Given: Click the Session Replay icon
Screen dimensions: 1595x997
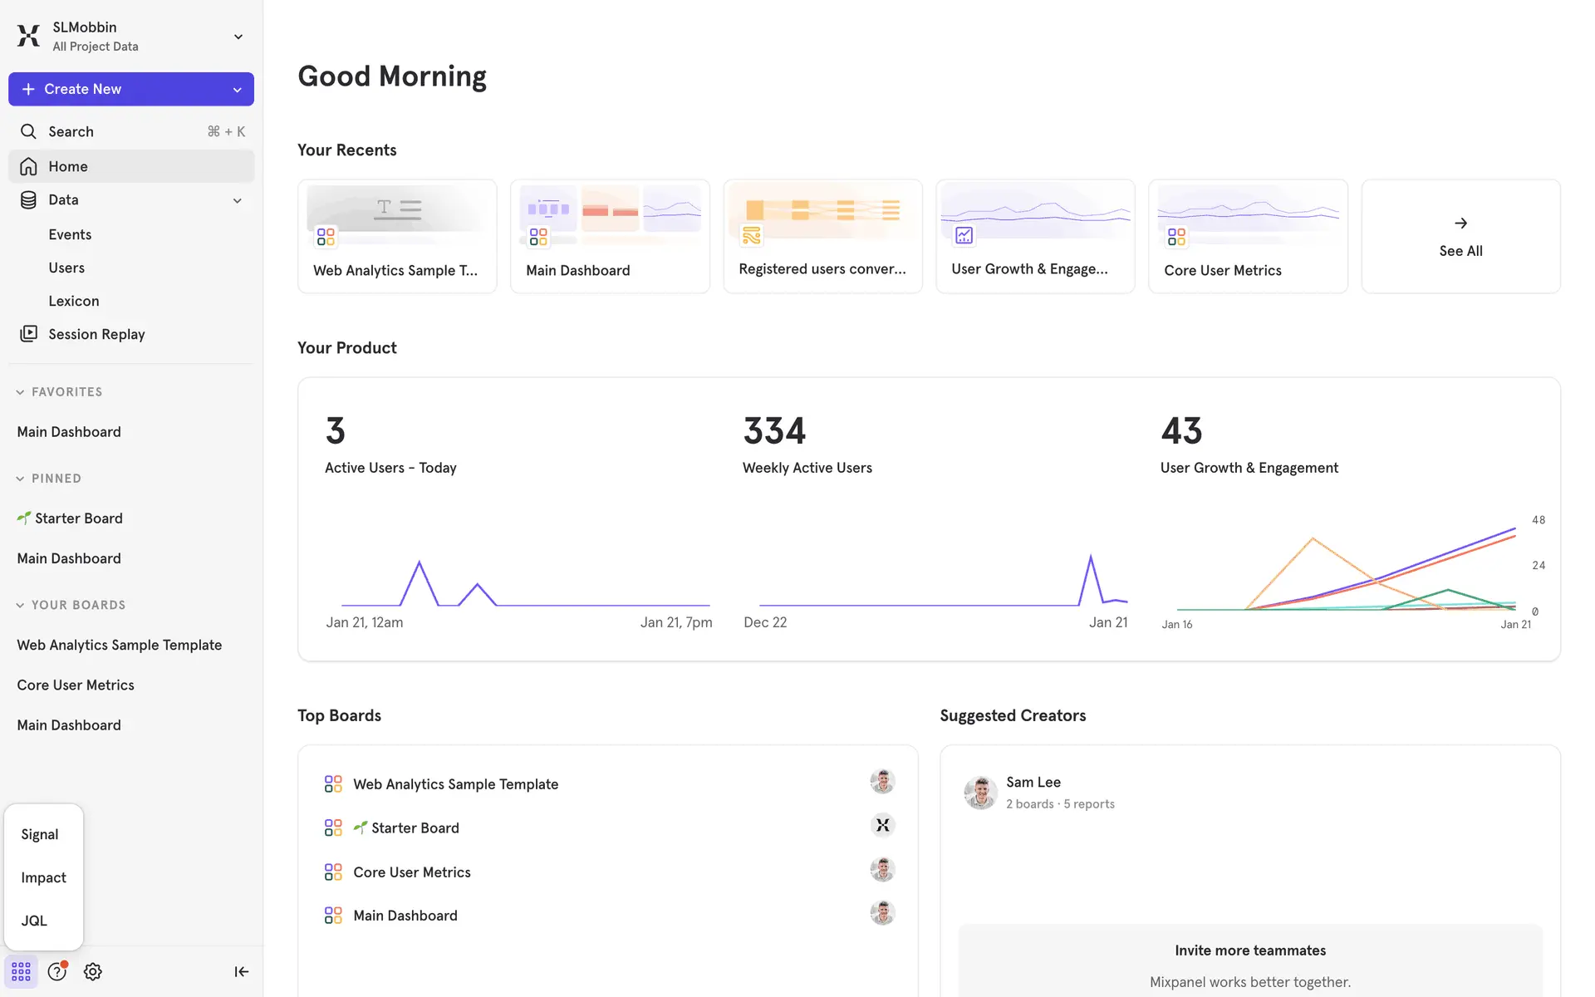Looking at the screenshot, I should 28,333.
